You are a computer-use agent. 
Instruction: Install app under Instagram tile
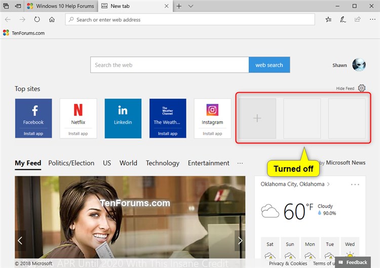click(212, 134)
